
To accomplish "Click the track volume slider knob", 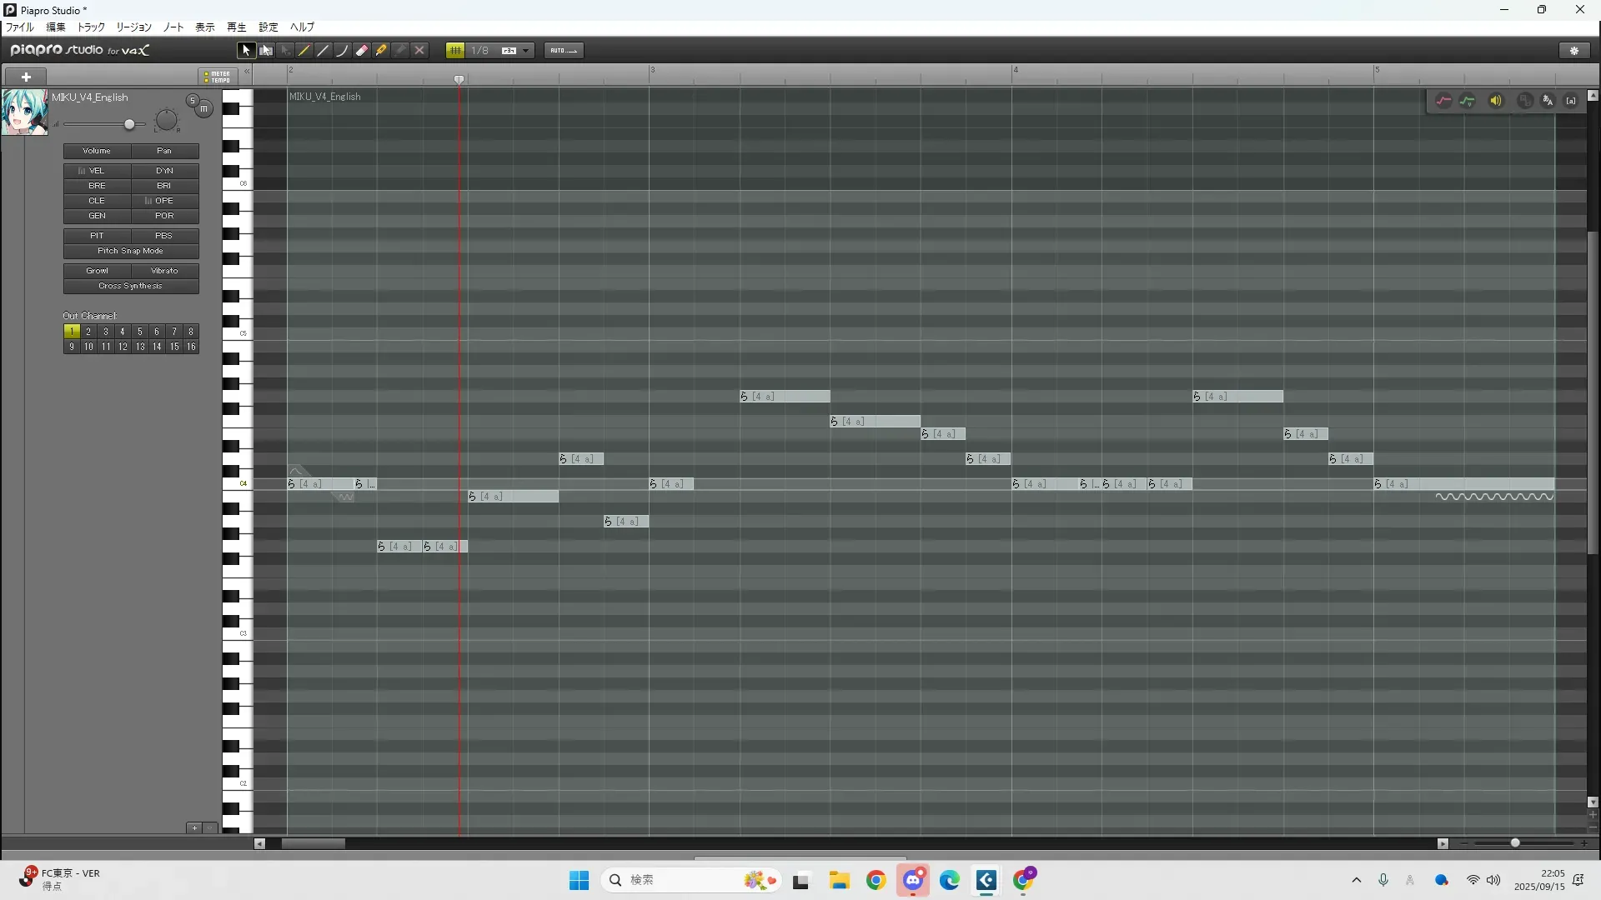I will pyautogui.click(x=129, y=125).
